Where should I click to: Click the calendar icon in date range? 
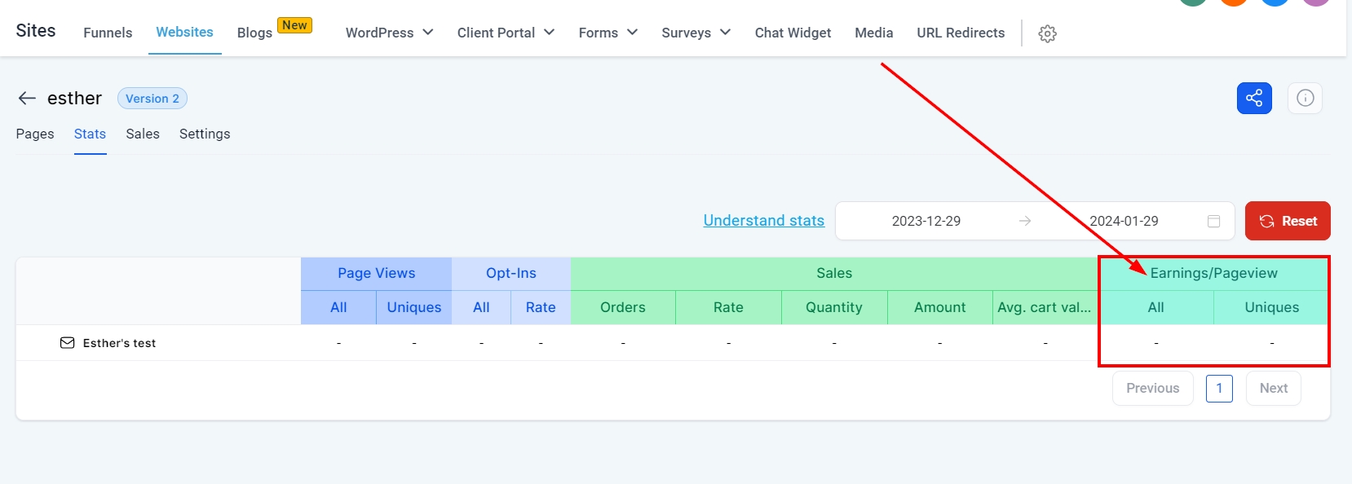point(1213,222)
